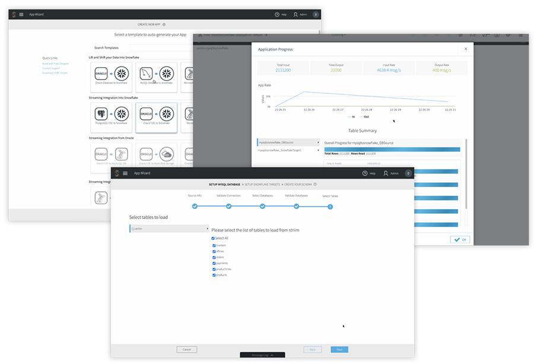The width and height of the screenshot is (534, 364).
Task: Open the Build with Flow Designer quick link
Action: coord(56,64)
